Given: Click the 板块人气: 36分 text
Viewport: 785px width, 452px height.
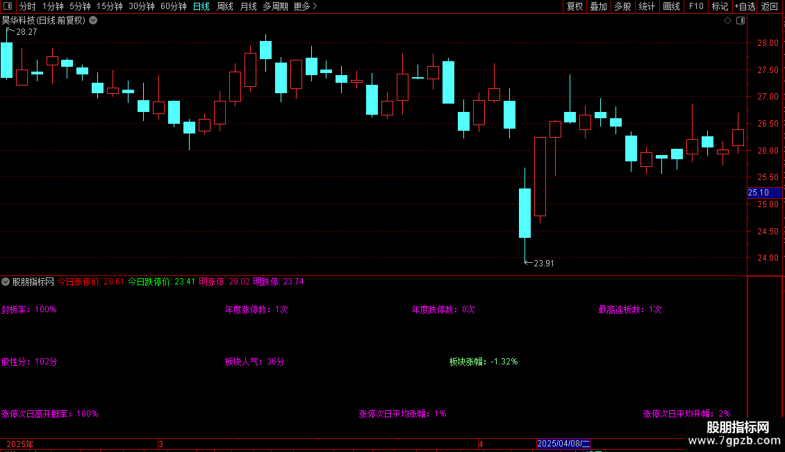Looking at the screenshot, I should [254, 362].
